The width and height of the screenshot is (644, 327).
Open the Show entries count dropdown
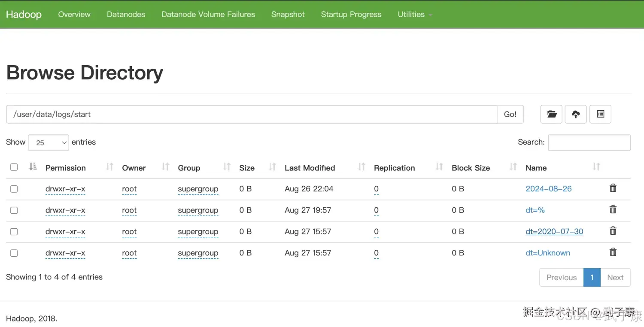[x=49, y=142]
